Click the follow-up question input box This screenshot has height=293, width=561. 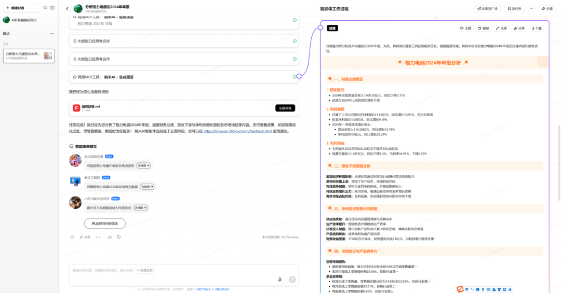pyautogui.click(x=184, y=275)
